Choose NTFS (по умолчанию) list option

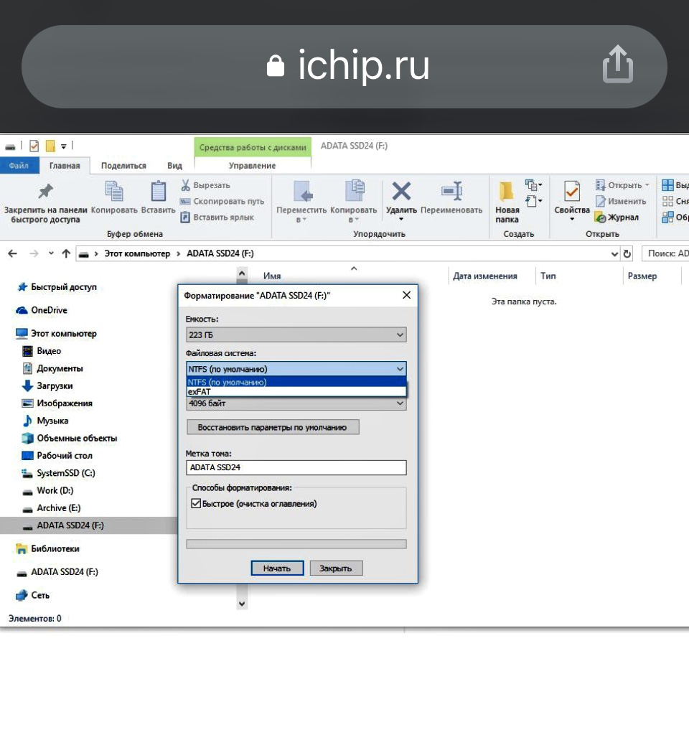pos(296,382)
